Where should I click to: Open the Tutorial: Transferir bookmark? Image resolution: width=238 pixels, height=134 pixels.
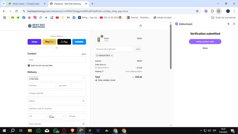tap(138, 17)
